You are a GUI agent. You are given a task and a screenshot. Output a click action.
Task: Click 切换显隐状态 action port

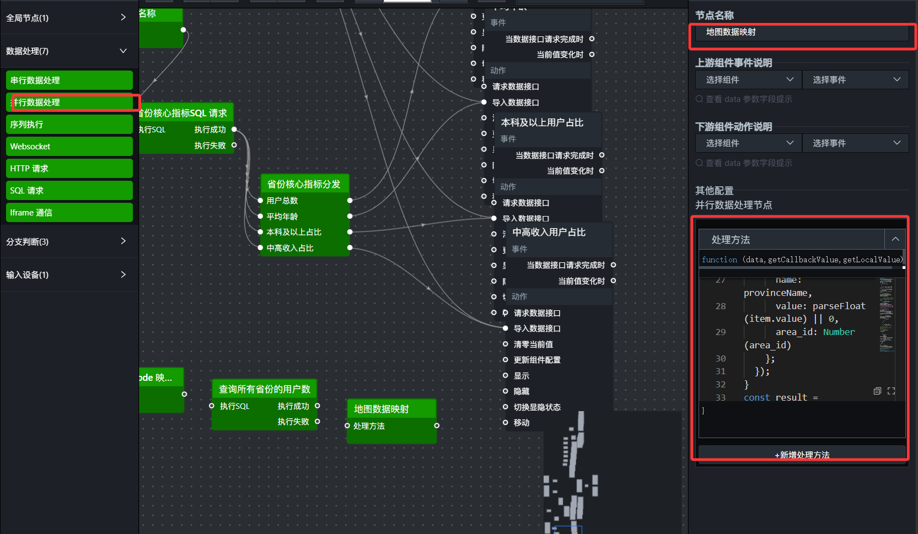[506, 407]
